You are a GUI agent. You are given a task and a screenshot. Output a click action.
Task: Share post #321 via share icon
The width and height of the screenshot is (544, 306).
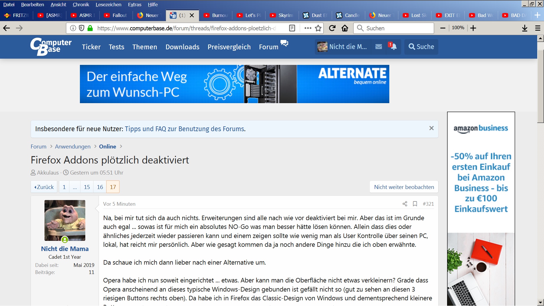[405, 204]
